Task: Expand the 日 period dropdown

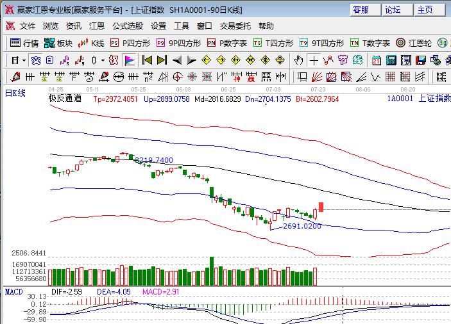Action: coord(19,60)
